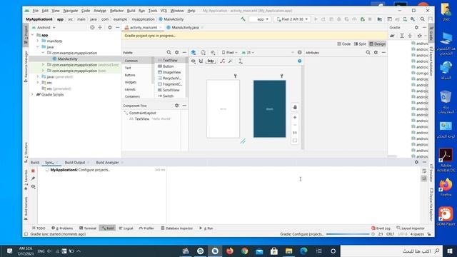Click the Firefox icon in the taskbar
Screen dimensions: 457x257
[230, 251]
